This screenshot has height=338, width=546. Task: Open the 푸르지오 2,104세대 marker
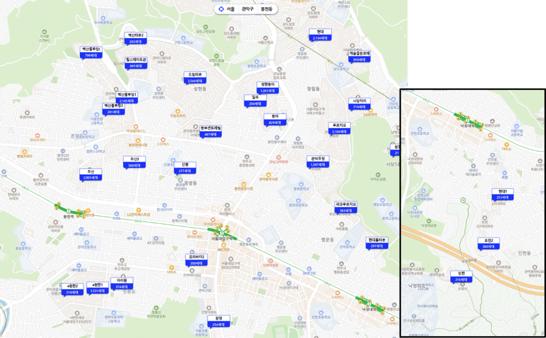[339, 129]
